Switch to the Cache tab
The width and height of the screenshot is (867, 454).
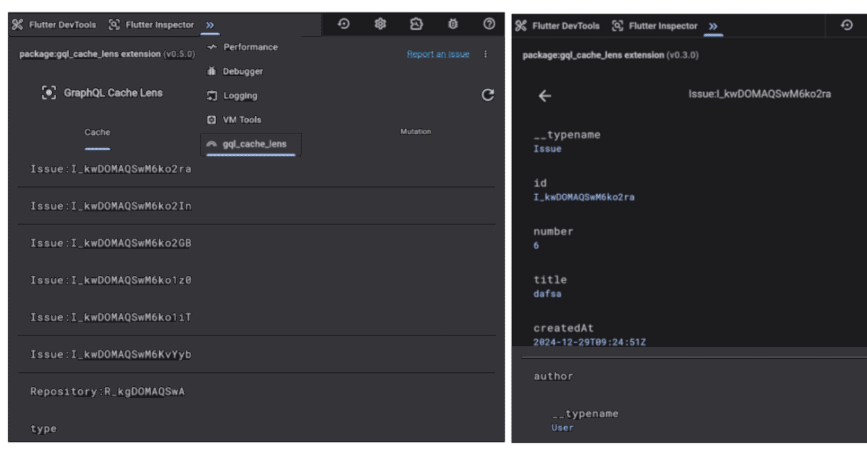coord(98,132)
